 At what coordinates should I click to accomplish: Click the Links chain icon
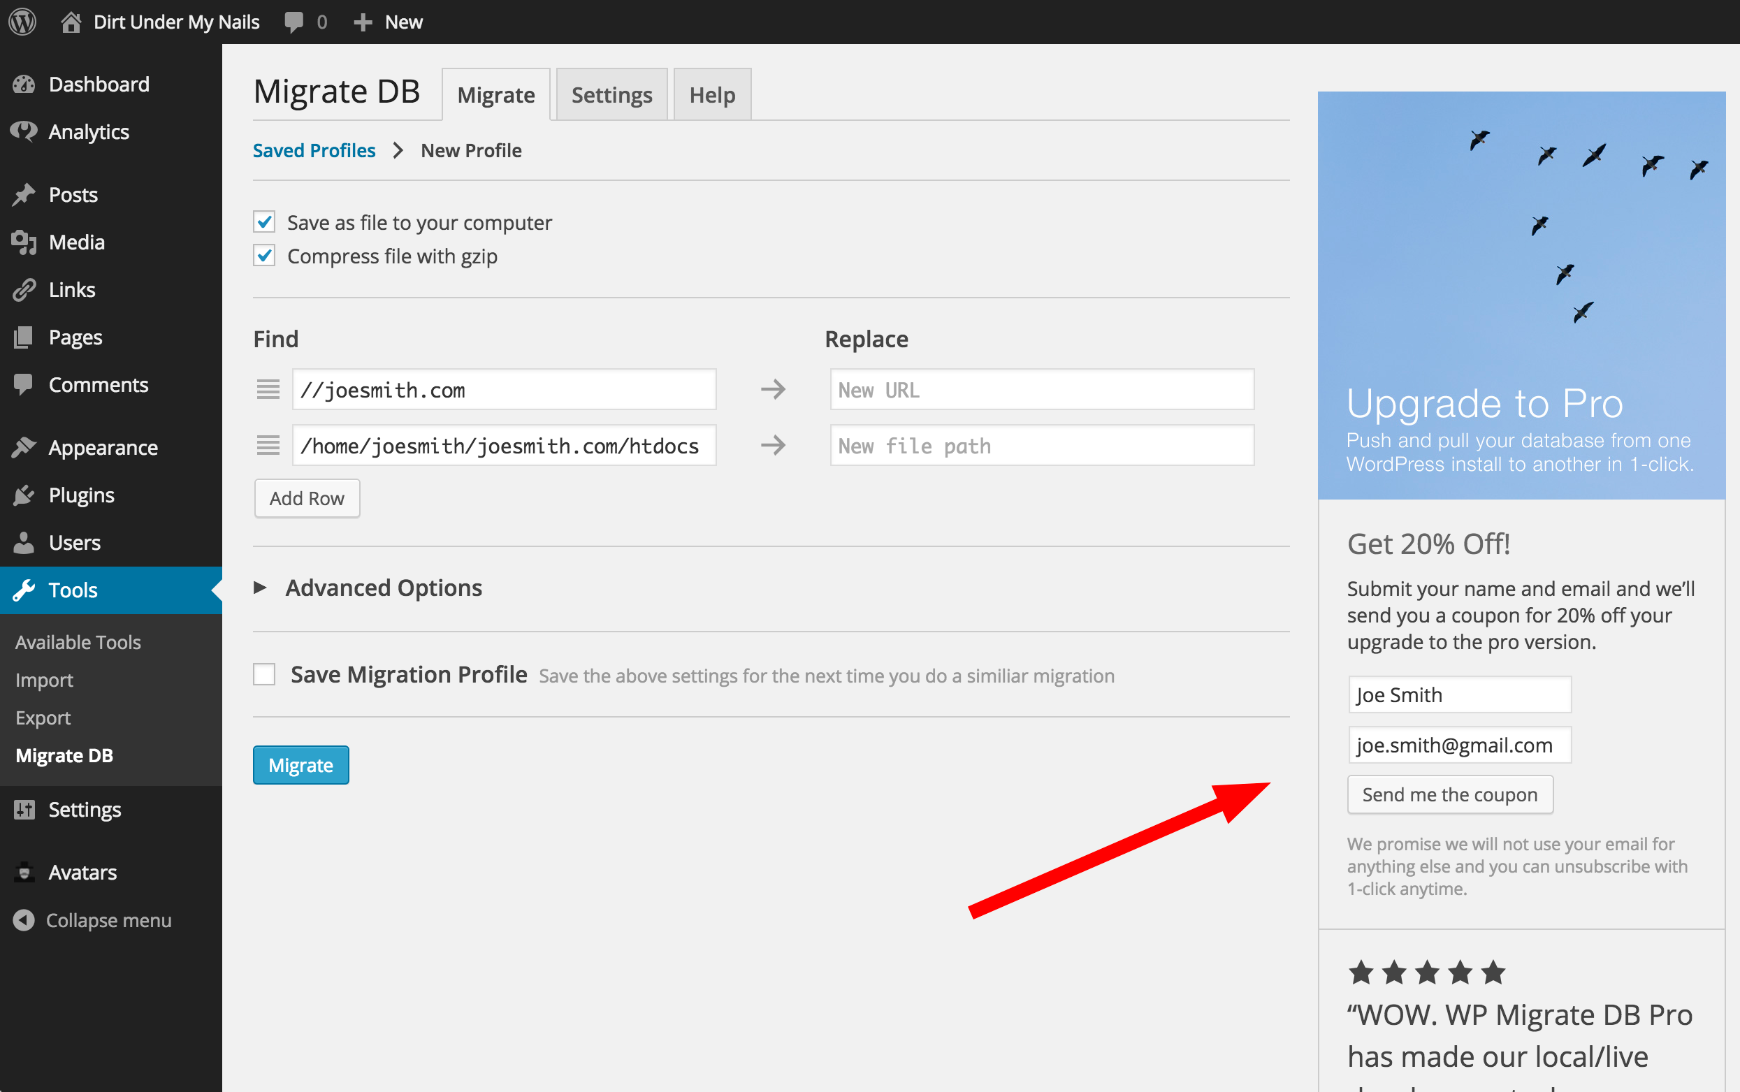[24, 290]
